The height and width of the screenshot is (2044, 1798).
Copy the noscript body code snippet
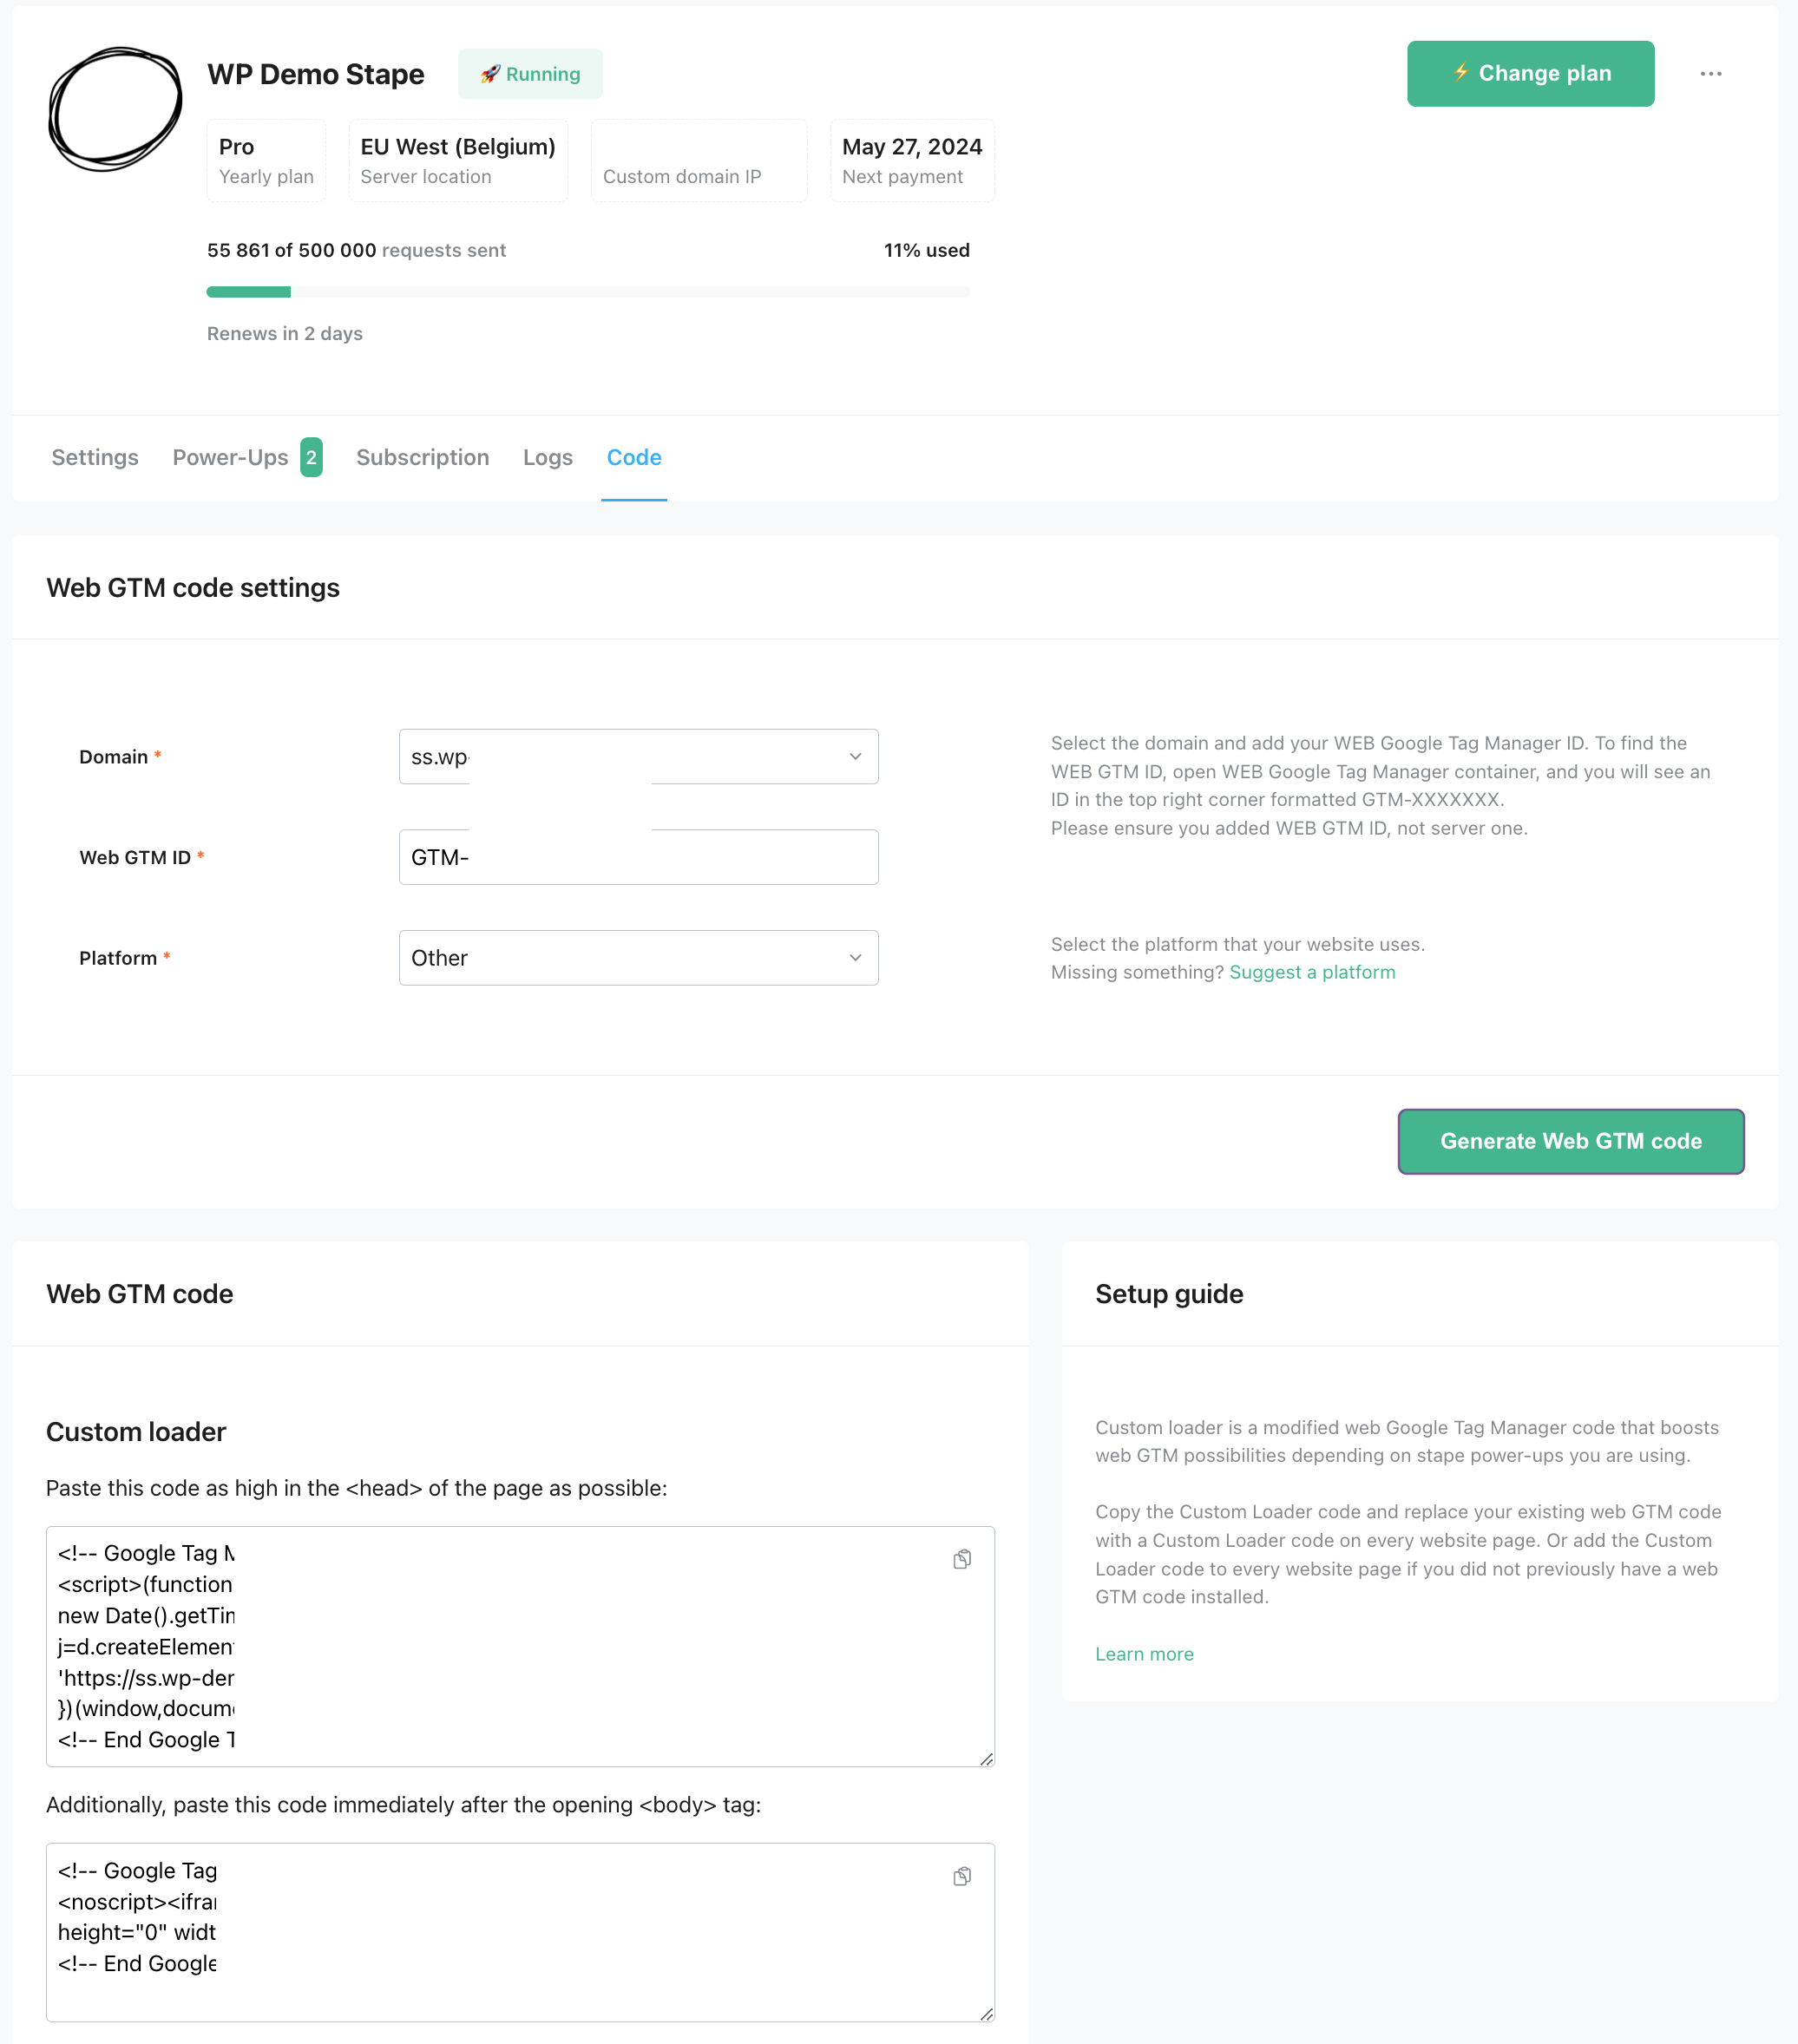click(x=961, y=1876)
